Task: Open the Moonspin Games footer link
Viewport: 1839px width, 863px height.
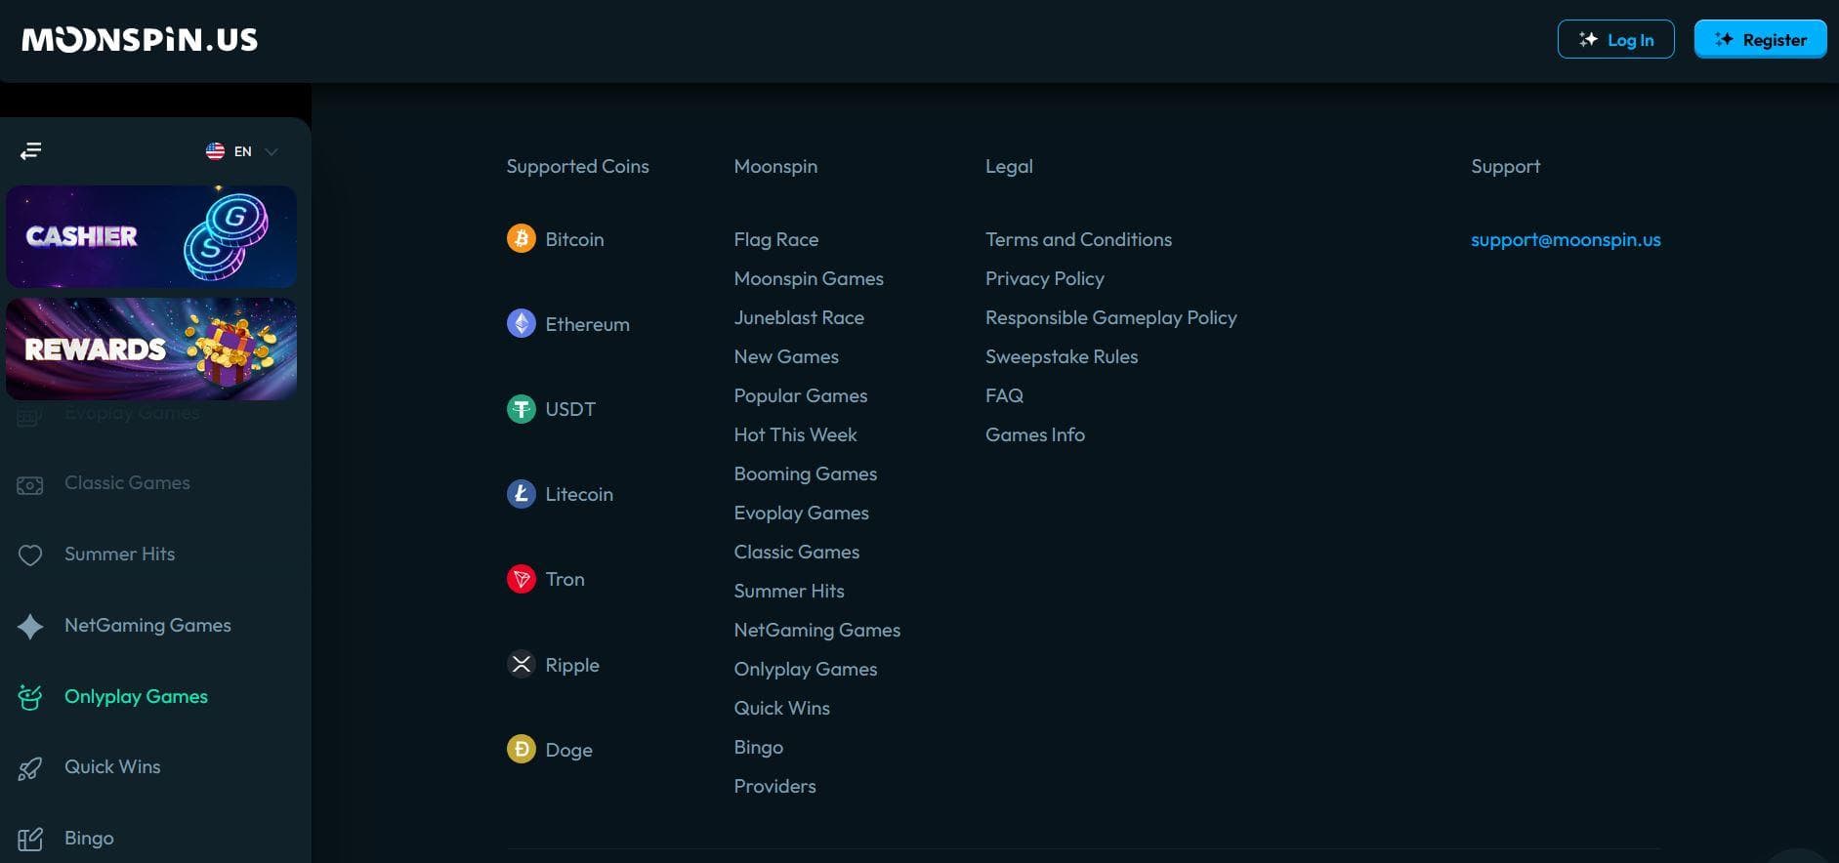Action: (809, 278)
